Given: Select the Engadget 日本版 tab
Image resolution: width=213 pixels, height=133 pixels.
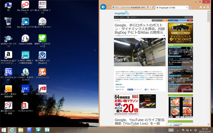Looking at the screenshot, I should click(172, 8).
